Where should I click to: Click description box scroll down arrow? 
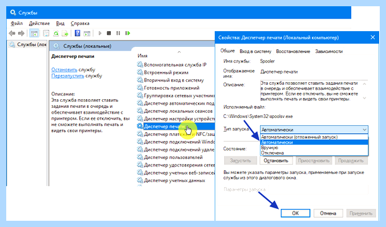coord(365,98)
